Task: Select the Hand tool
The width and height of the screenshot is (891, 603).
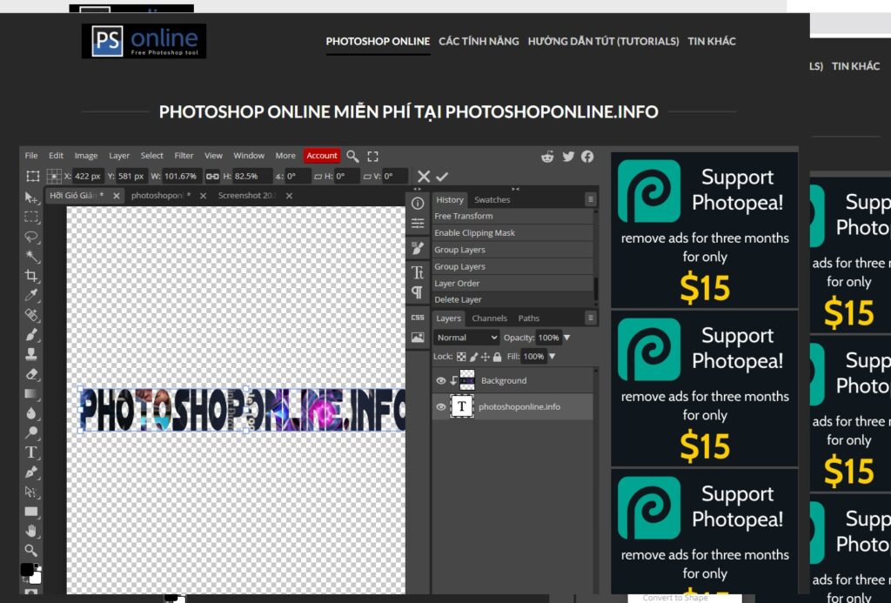Action: [31, 531]
